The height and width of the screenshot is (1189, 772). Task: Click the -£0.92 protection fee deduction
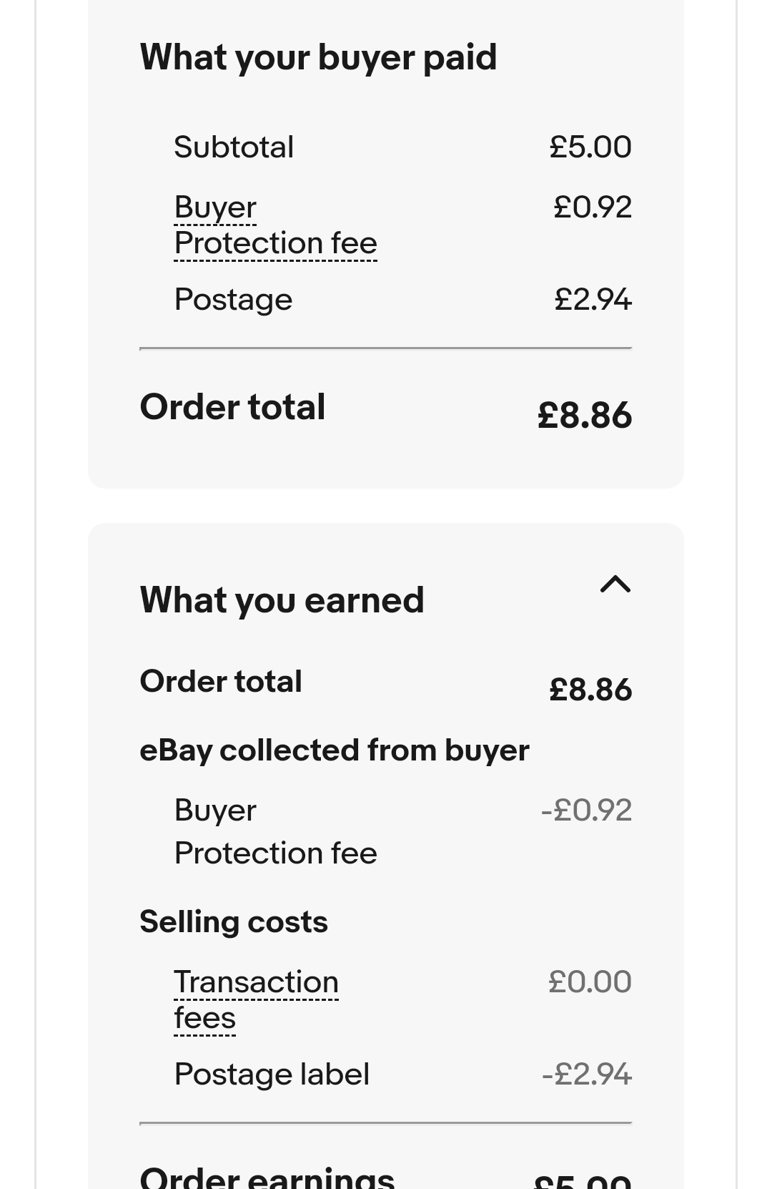pyautogui.click(x=586, y=810)
